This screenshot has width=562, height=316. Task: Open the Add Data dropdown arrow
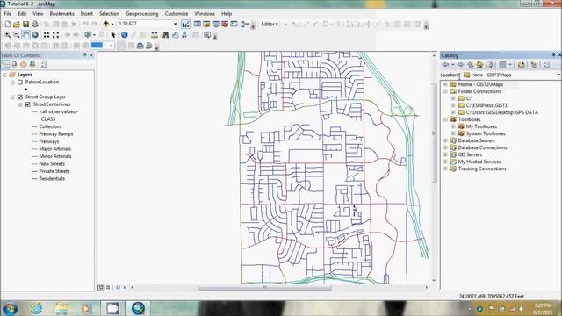click(x=112, y=24)
